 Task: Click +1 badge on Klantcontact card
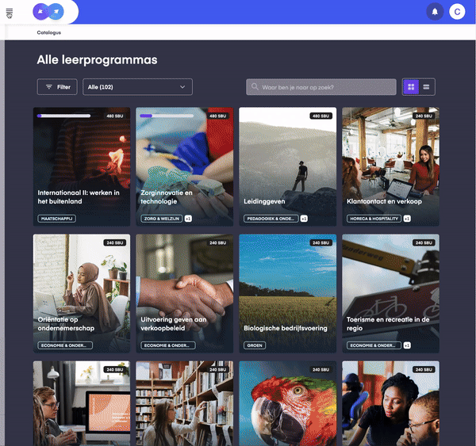(x=407, y=219)
